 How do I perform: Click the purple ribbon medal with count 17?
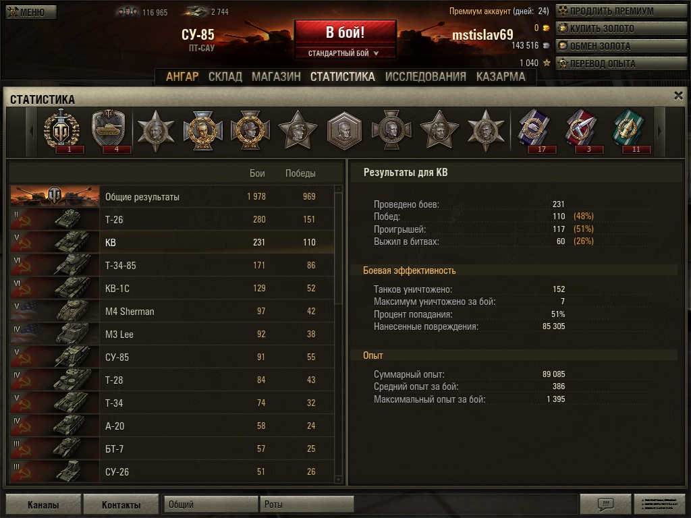coord(534,131)
